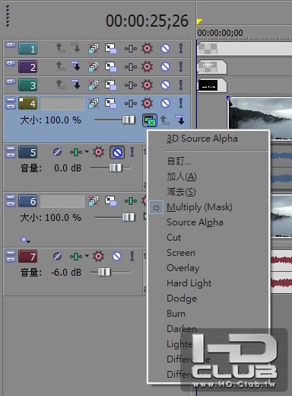Solo audio track 7
Image resolution: width=292 pixels, height=396 pixels.
pos(132,257)
